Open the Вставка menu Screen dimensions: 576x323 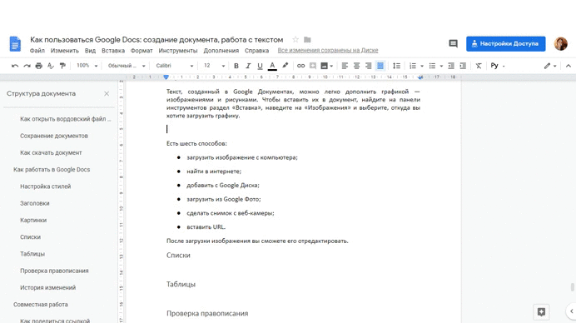[113, 51]
